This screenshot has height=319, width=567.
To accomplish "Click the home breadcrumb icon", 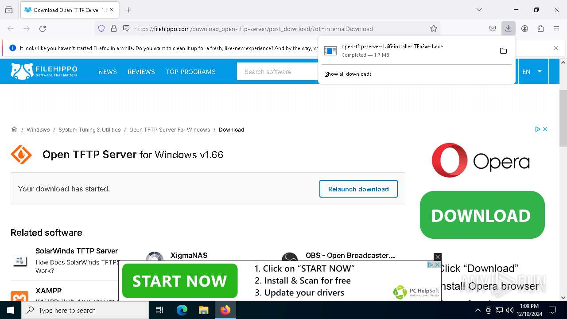I will (x=14, y=129).
